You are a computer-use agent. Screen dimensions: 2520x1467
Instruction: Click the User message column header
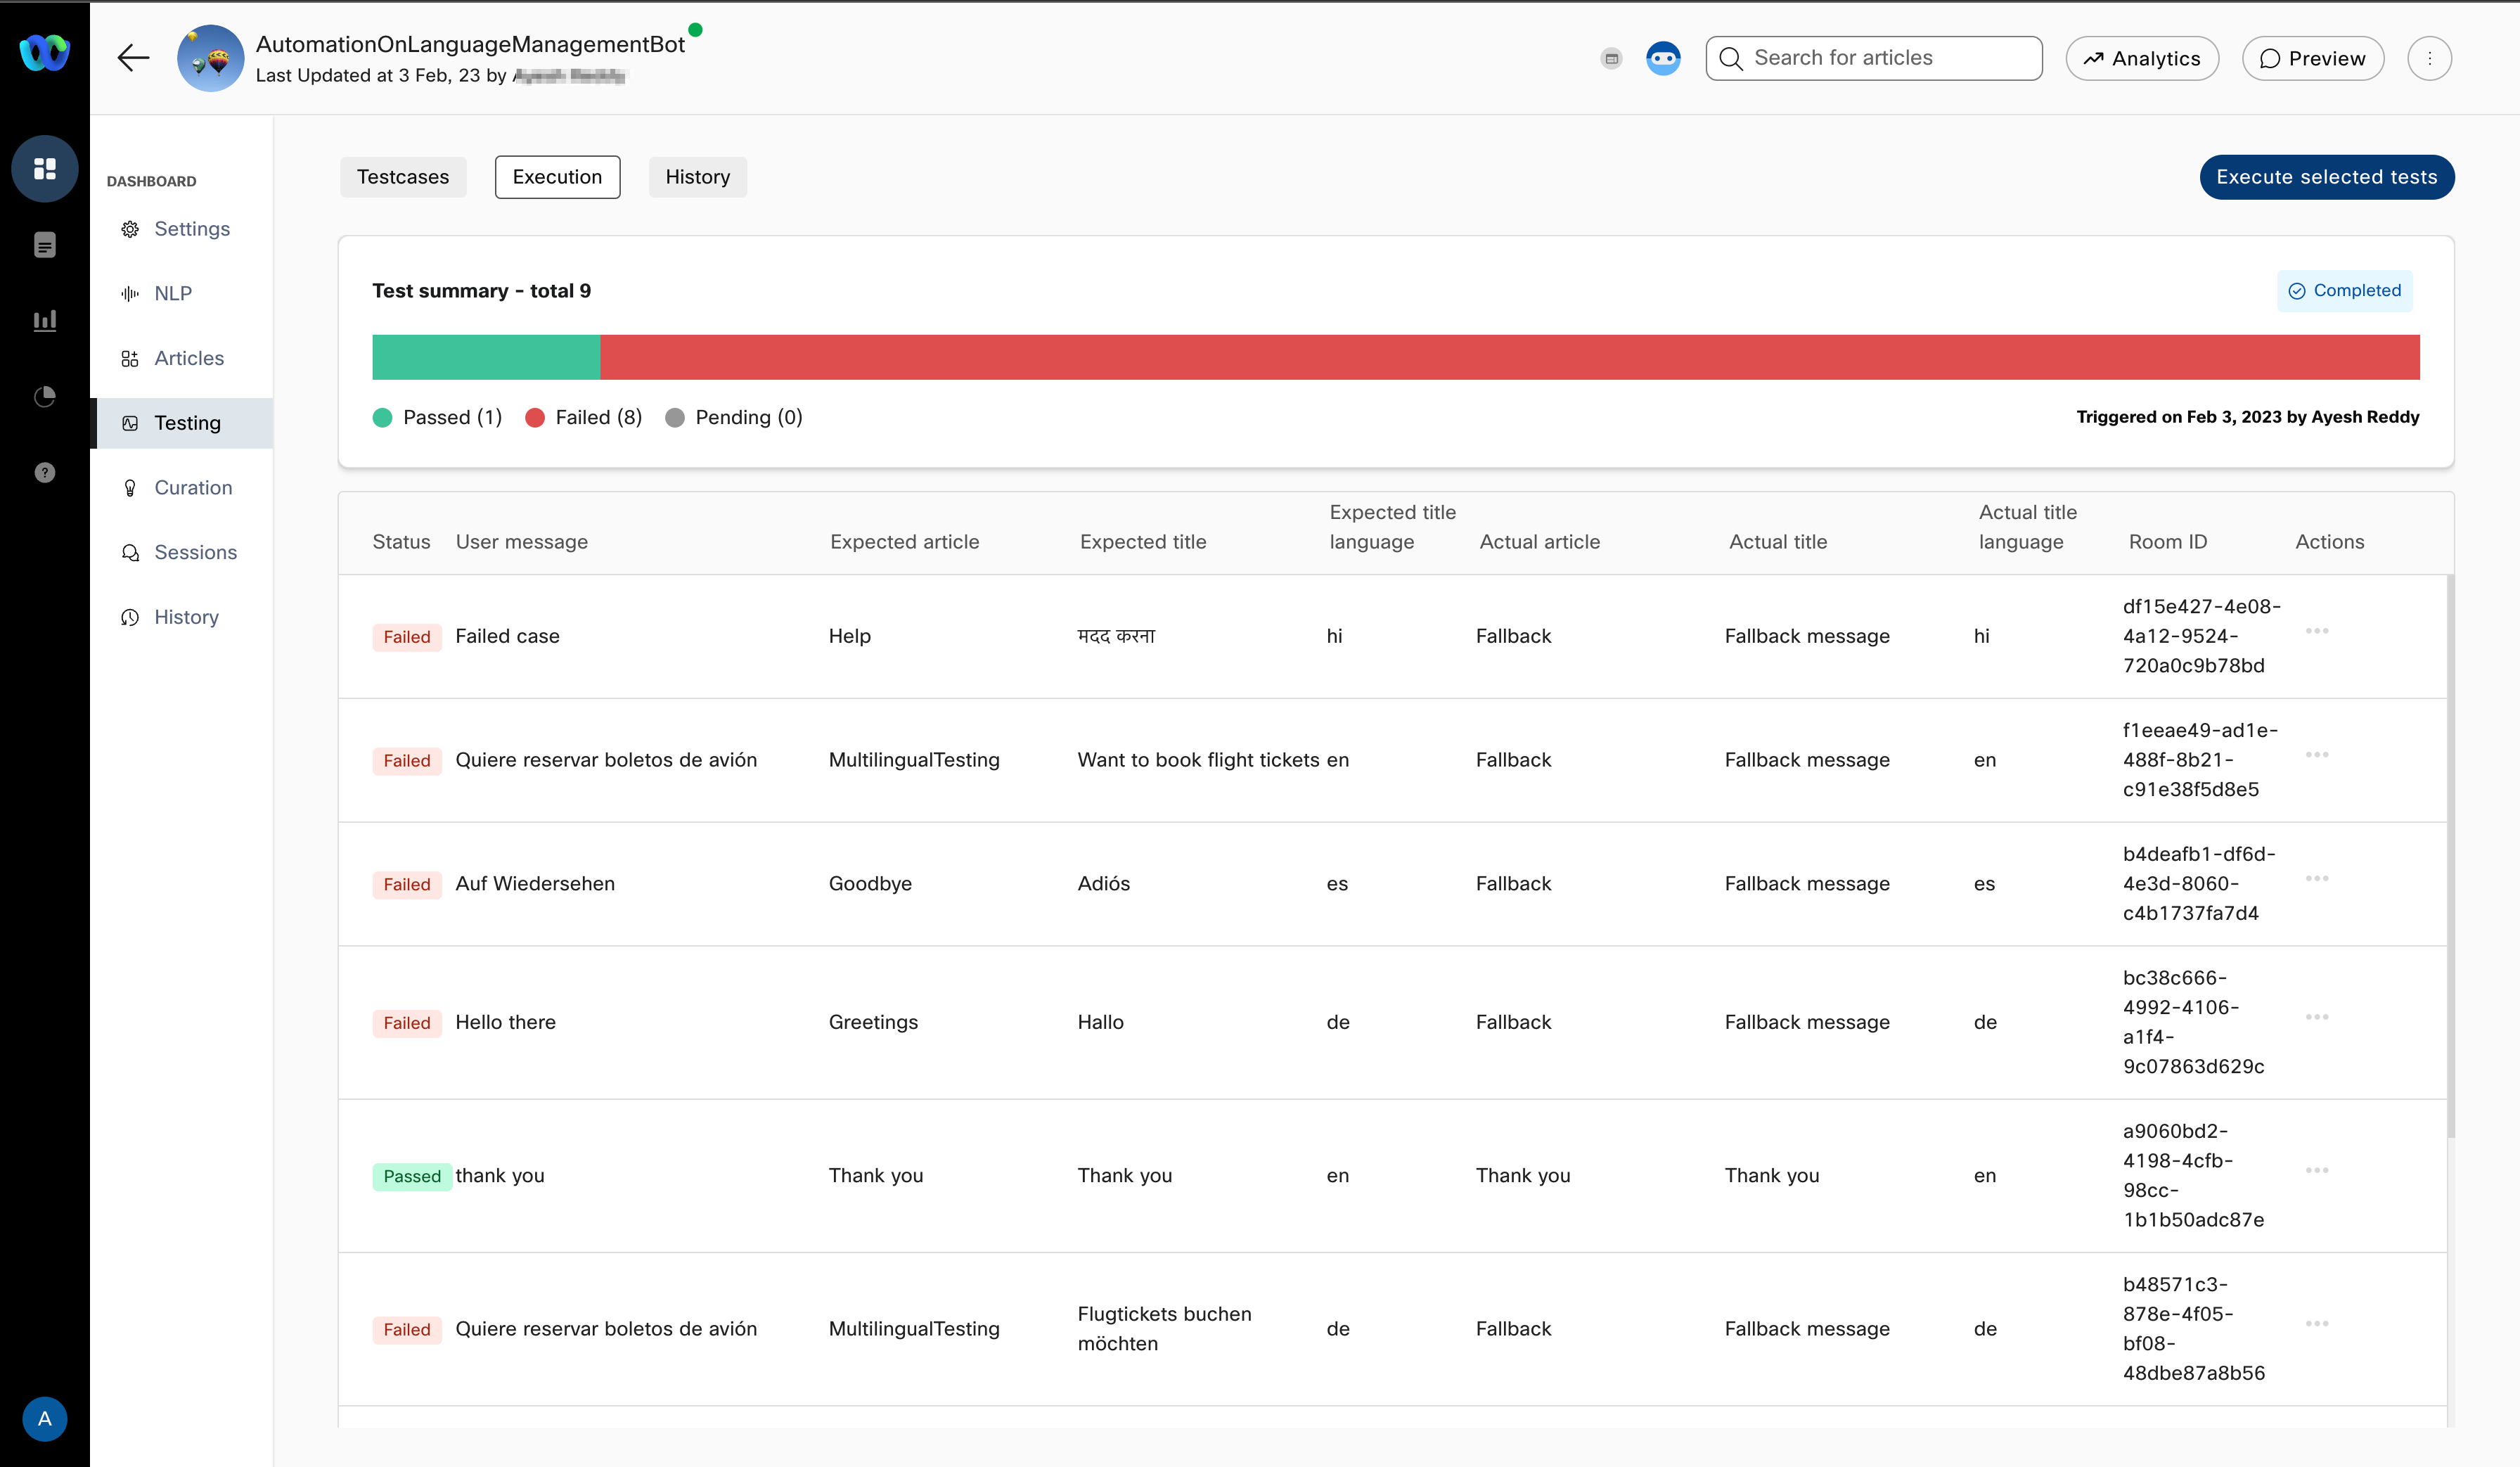pyautogui.click(x=521, y=542)
